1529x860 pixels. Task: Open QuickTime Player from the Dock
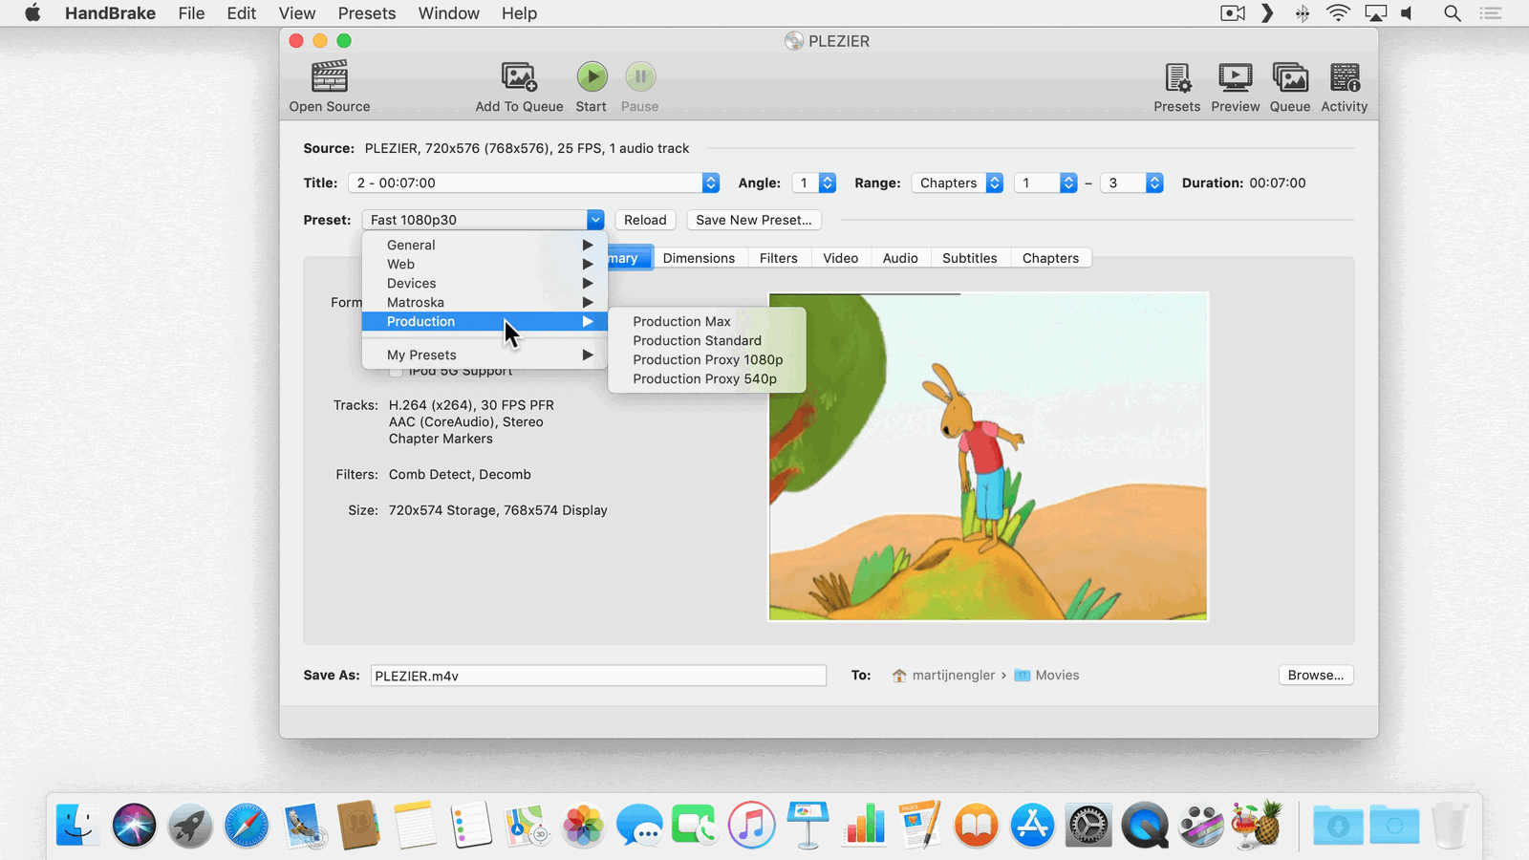click(x=1145, y=825)
